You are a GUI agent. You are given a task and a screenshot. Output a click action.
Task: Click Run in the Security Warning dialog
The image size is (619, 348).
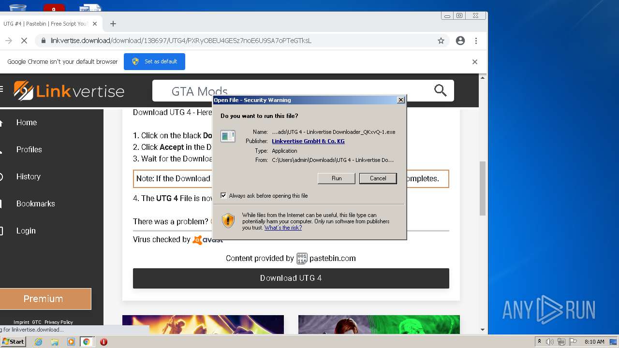(x=337, y=178)
